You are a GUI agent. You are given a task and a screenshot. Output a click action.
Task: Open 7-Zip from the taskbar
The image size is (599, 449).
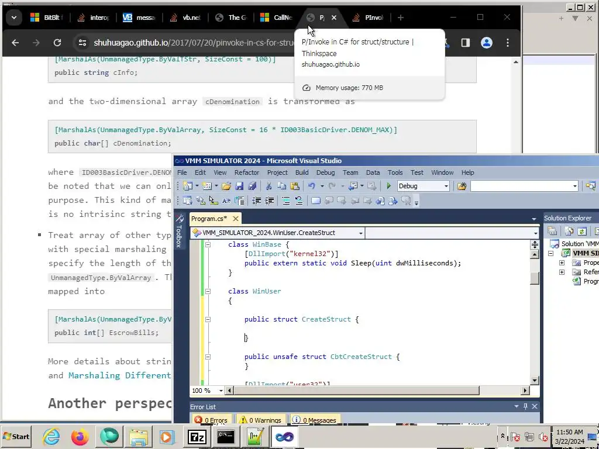pyautogui.click(x=197, y=437)
